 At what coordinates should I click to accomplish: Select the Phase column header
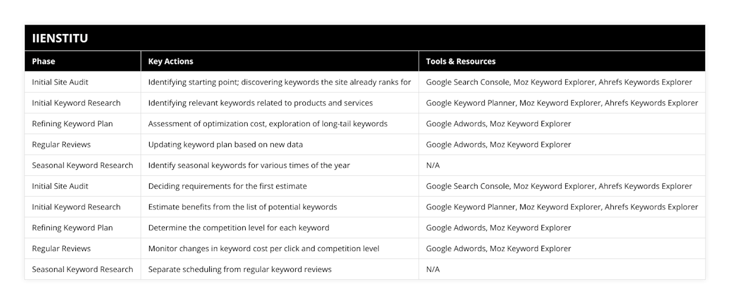tap(43, 61)
